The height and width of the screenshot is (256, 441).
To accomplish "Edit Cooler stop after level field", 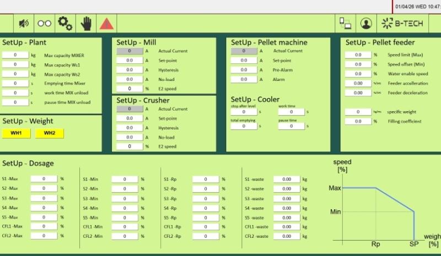I will coord(244,112).
